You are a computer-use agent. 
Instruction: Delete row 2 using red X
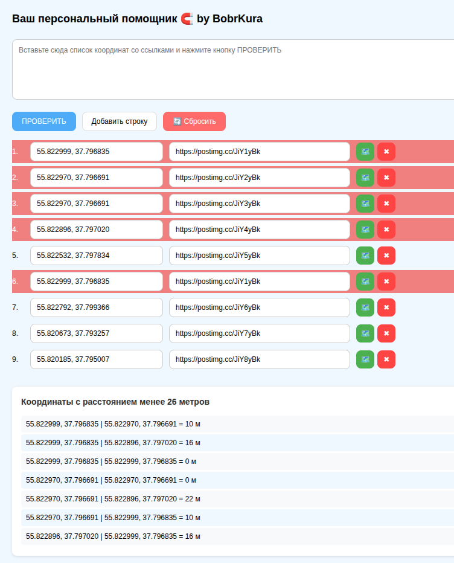click(x=386, y=178)
